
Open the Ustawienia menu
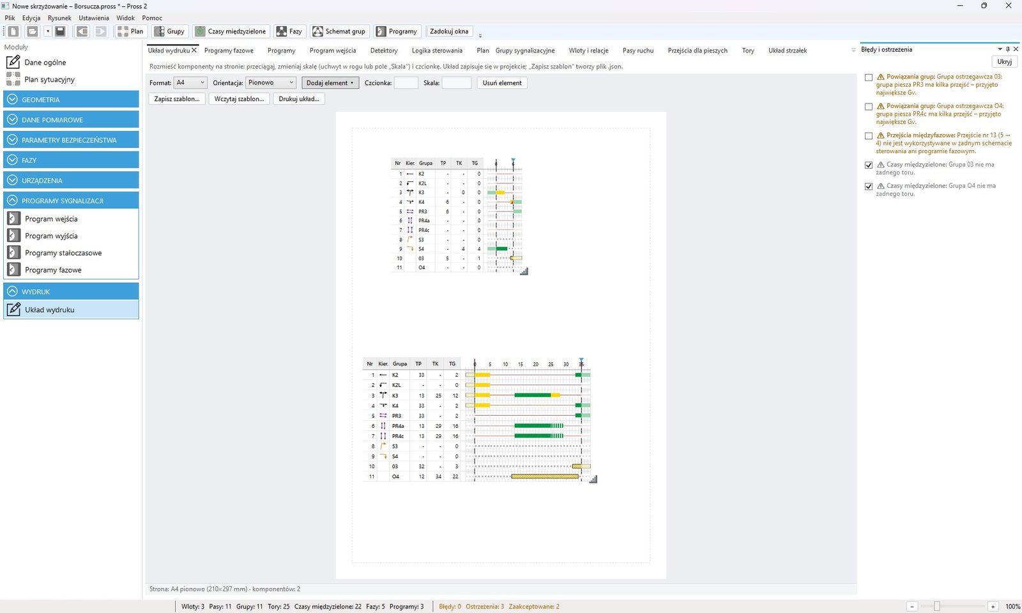point(94,18)
